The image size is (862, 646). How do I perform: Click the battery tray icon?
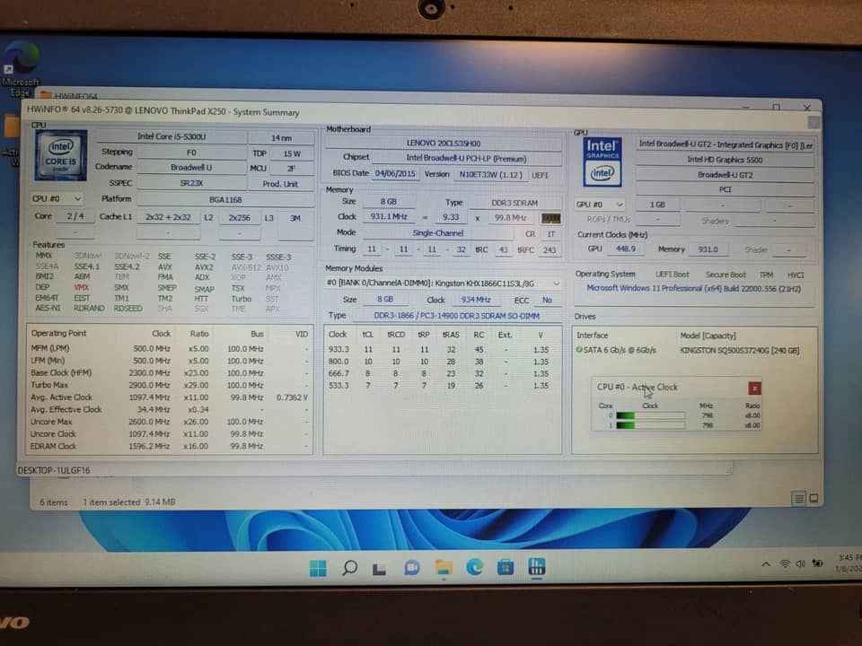(817, 563)
